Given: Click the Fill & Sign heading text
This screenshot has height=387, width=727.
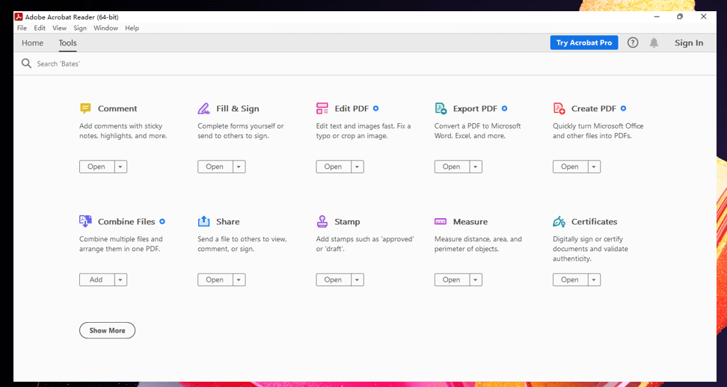Looking at the screenshot, I should tap(238, 108).
